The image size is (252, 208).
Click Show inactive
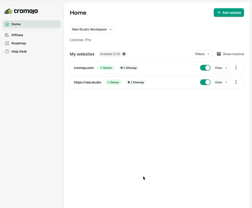[230, 54]
